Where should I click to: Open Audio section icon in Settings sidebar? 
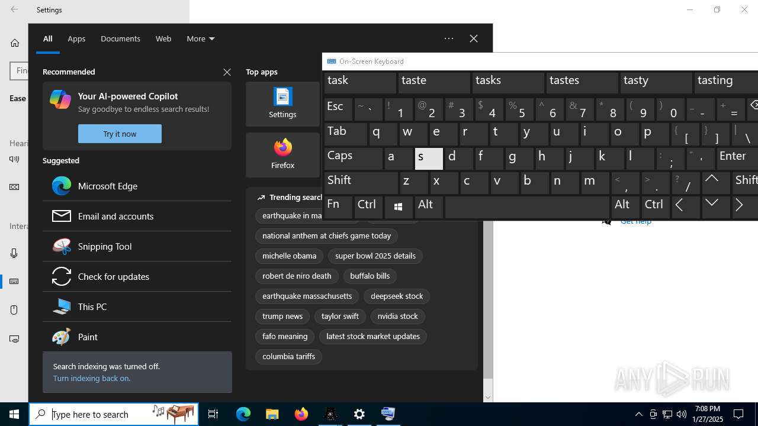(14, 159)
